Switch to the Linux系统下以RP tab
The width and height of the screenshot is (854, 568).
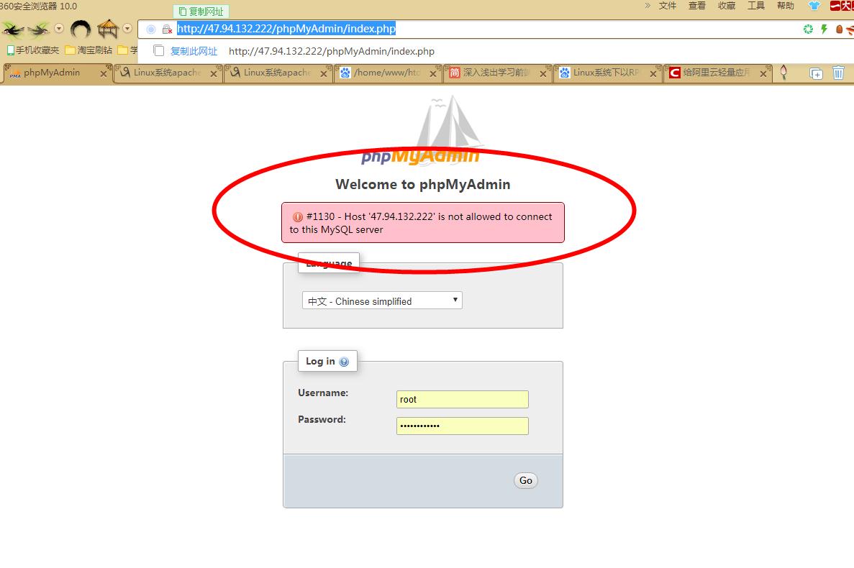pyautogui.click(x=607, y=73)
